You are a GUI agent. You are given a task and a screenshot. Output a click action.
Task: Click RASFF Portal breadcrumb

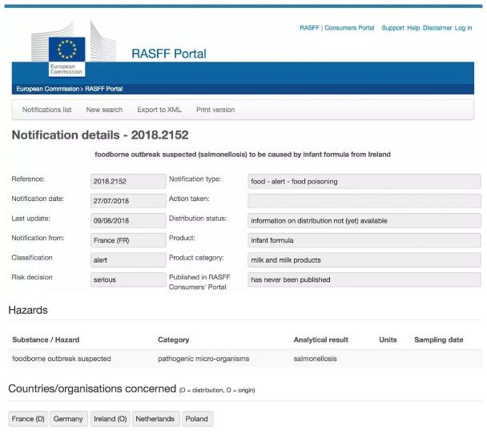[104, 89]
